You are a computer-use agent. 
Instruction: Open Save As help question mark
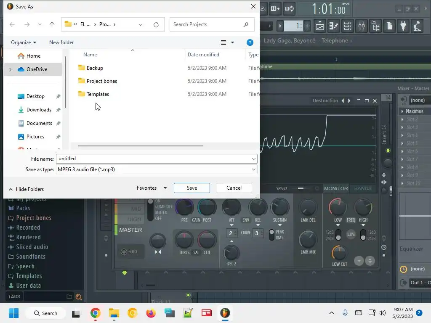(x=250, y=42)
